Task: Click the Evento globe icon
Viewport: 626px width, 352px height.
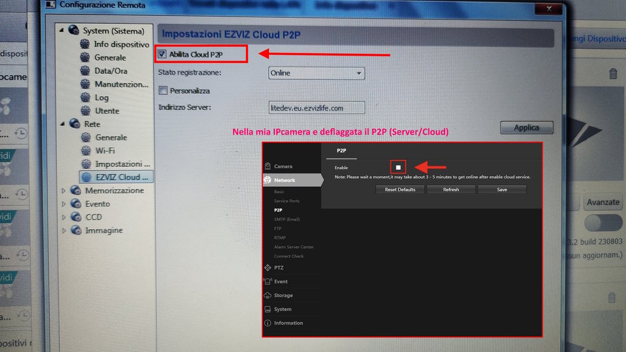Action: tap(76, 204)
